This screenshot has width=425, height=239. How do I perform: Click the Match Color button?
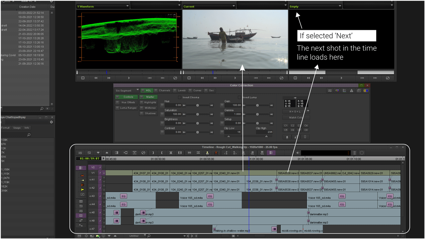click(x=296, y=117)
